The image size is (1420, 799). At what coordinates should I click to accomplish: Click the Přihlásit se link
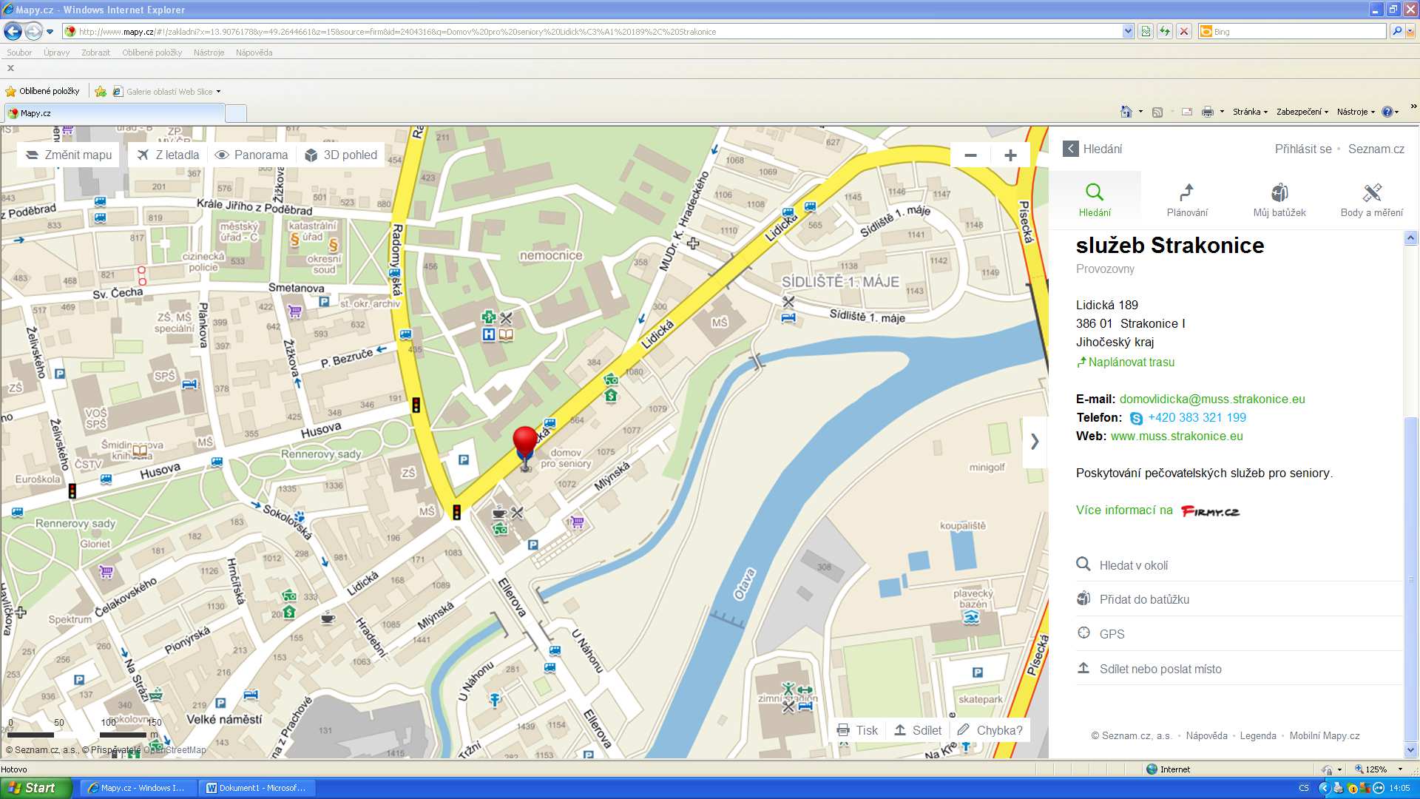coord(1303,149)
